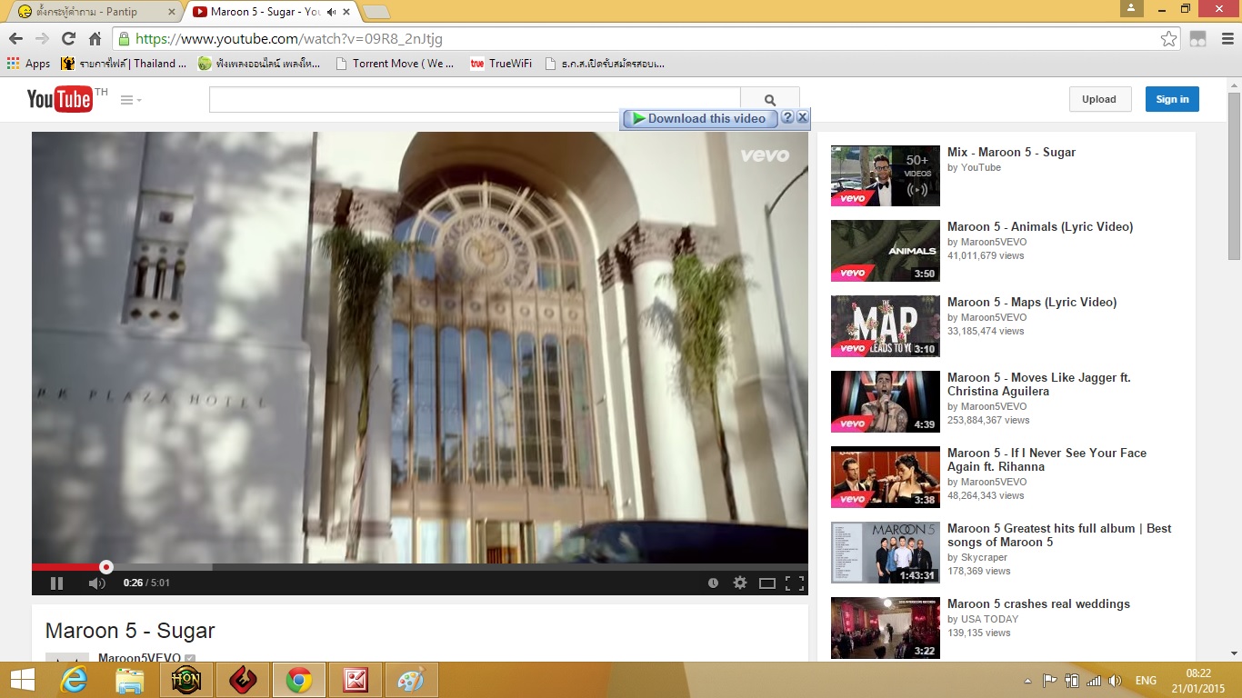Open File Explorer from the taskbar
The height and width of the screenshot is (698, 1242).
(130, 680)
